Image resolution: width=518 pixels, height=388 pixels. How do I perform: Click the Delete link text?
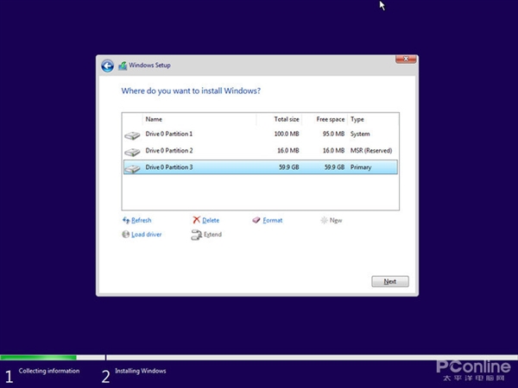(x=211, y=220)
